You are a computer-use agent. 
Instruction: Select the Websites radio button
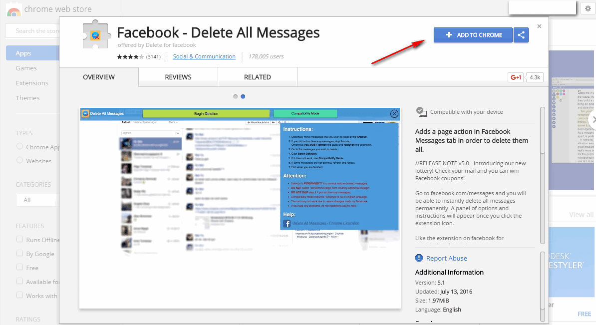[20, 160]
